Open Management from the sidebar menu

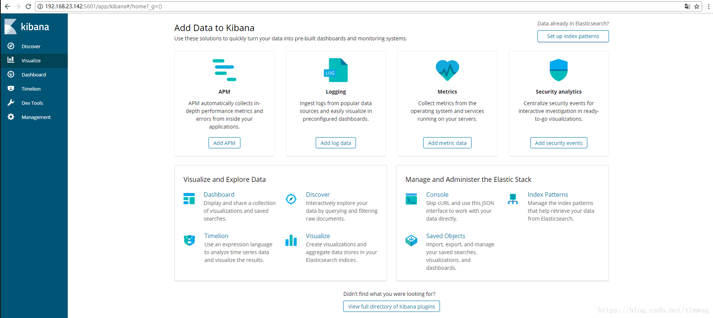tap(34, 117)
